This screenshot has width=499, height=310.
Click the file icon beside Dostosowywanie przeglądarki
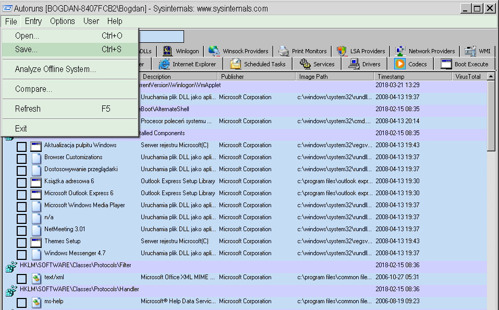coord(36,170)
